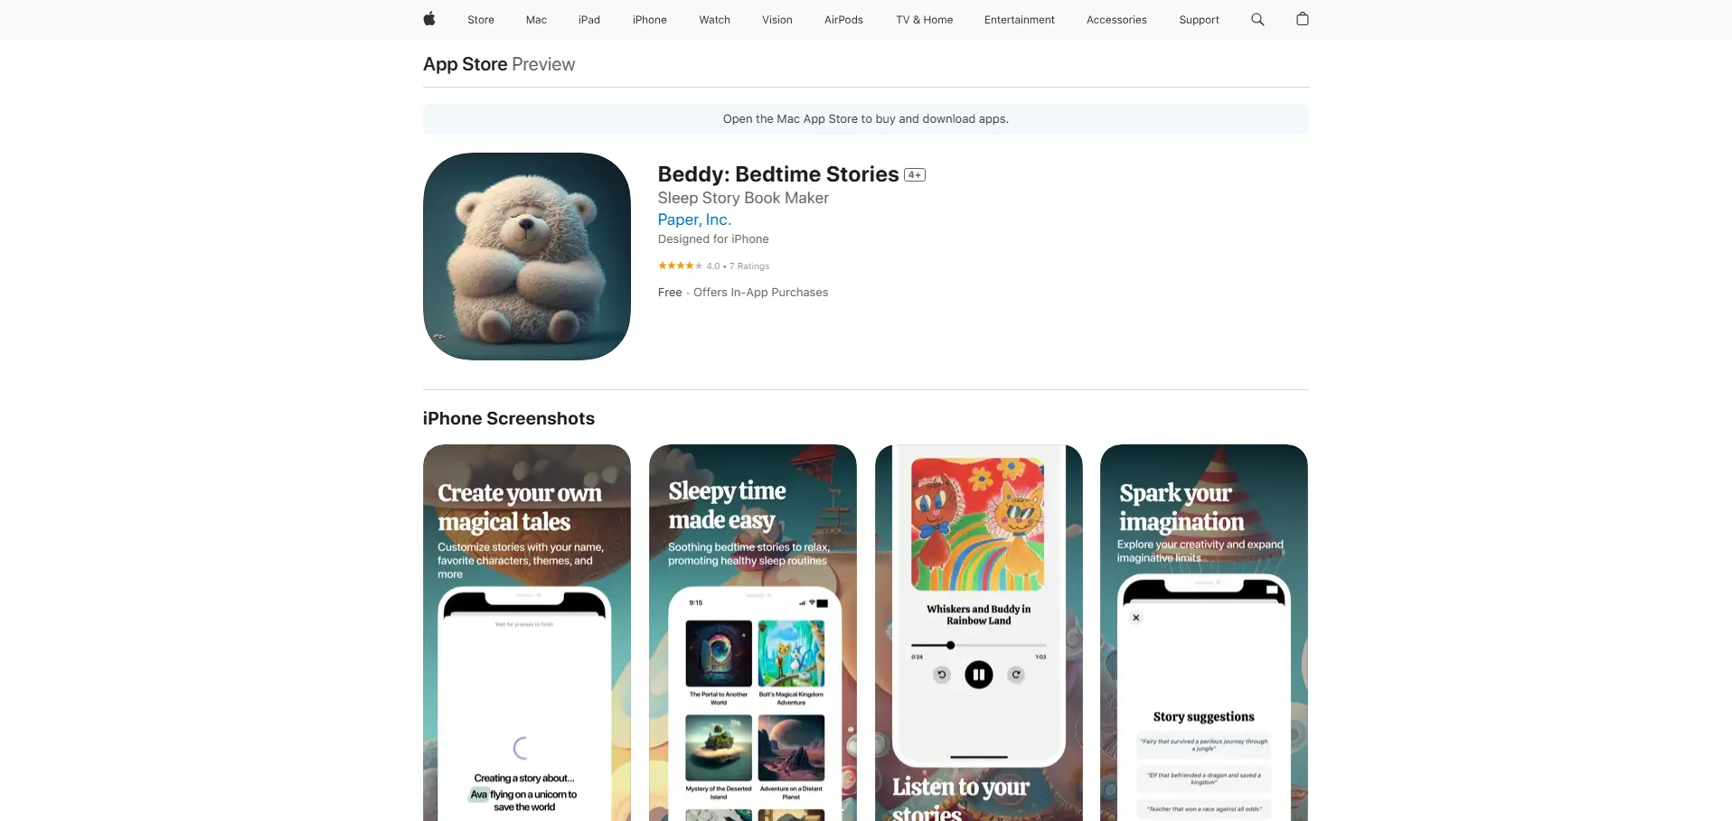Open the shopping bag icon
Viewport: 1732px width, 821px height.
click(x=1303, y=19)
